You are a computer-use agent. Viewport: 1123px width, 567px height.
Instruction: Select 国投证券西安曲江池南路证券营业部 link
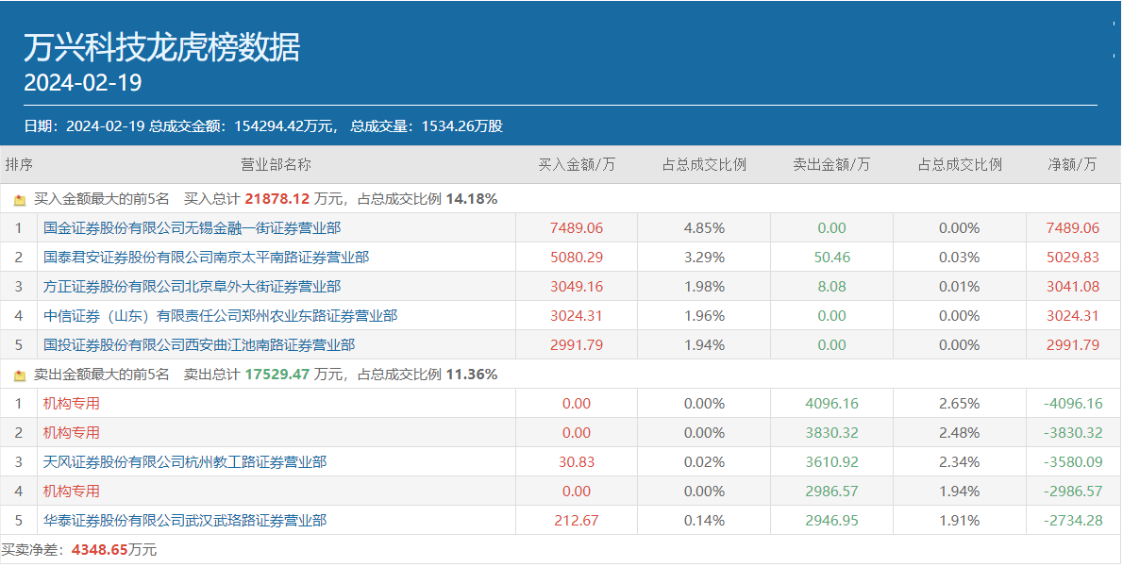[x=199, y=345]
